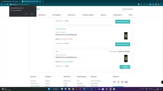Open a new browser tab
Screen dimensions: 163x91
[x=43, y=2]
